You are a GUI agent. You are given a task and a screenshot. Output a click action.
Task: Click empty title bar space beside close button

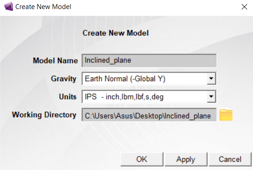click(x=155, y=7)
